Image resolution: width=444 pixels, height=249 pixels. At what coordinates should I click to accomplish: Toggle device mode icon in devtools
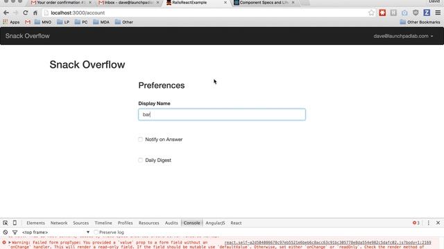click(15, 223)
